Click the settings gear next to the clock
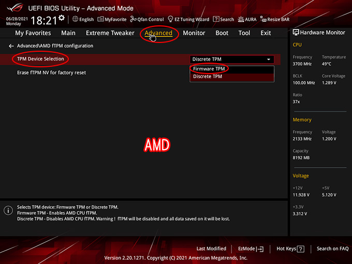Image resolution: width=352 pixels, height=264 pixels. [x=62, y=18]
